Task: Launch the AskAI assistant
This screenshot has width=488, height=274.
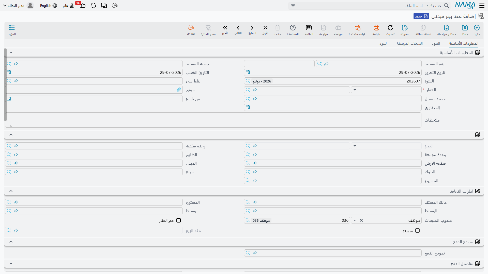Action: (191, 30)
